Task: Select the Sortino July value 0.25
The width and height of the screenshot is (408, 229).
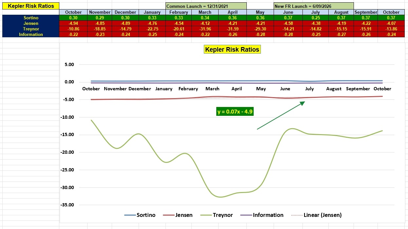Action: tap(315, 18)
